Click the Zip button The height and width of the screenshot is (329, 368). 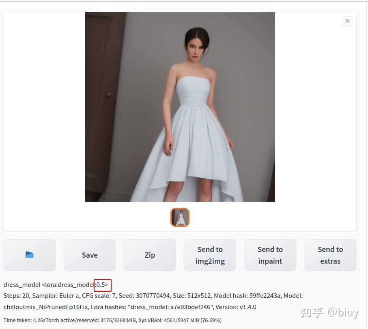tap(150, 255)
